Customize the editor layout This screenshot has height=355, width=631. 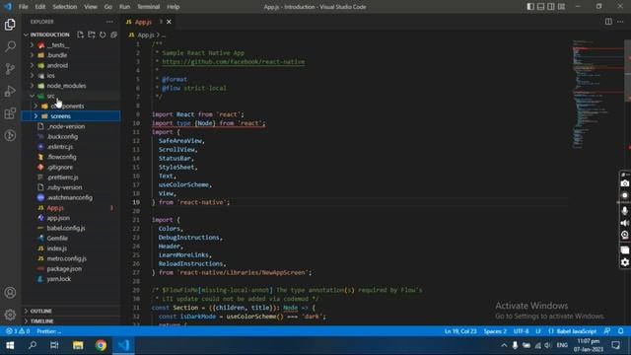(561, 7)
